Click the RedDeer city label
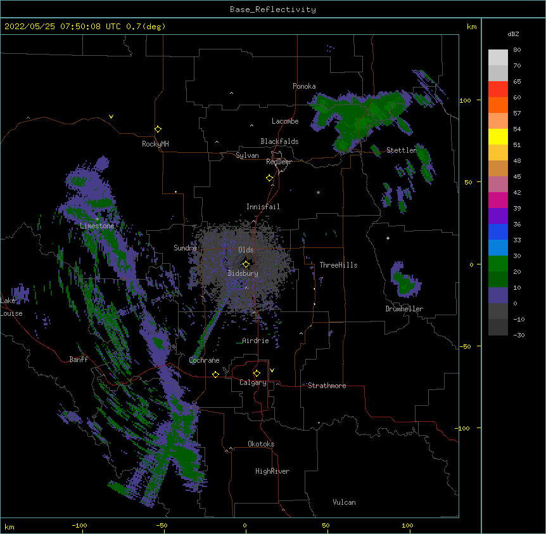This screenshot has height=534, width=546. (x=279, y=162)
